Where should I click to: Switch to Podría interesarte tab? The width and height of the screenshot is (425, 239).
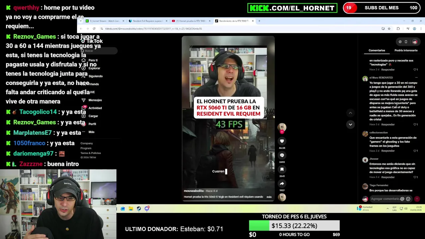(406, 50)
